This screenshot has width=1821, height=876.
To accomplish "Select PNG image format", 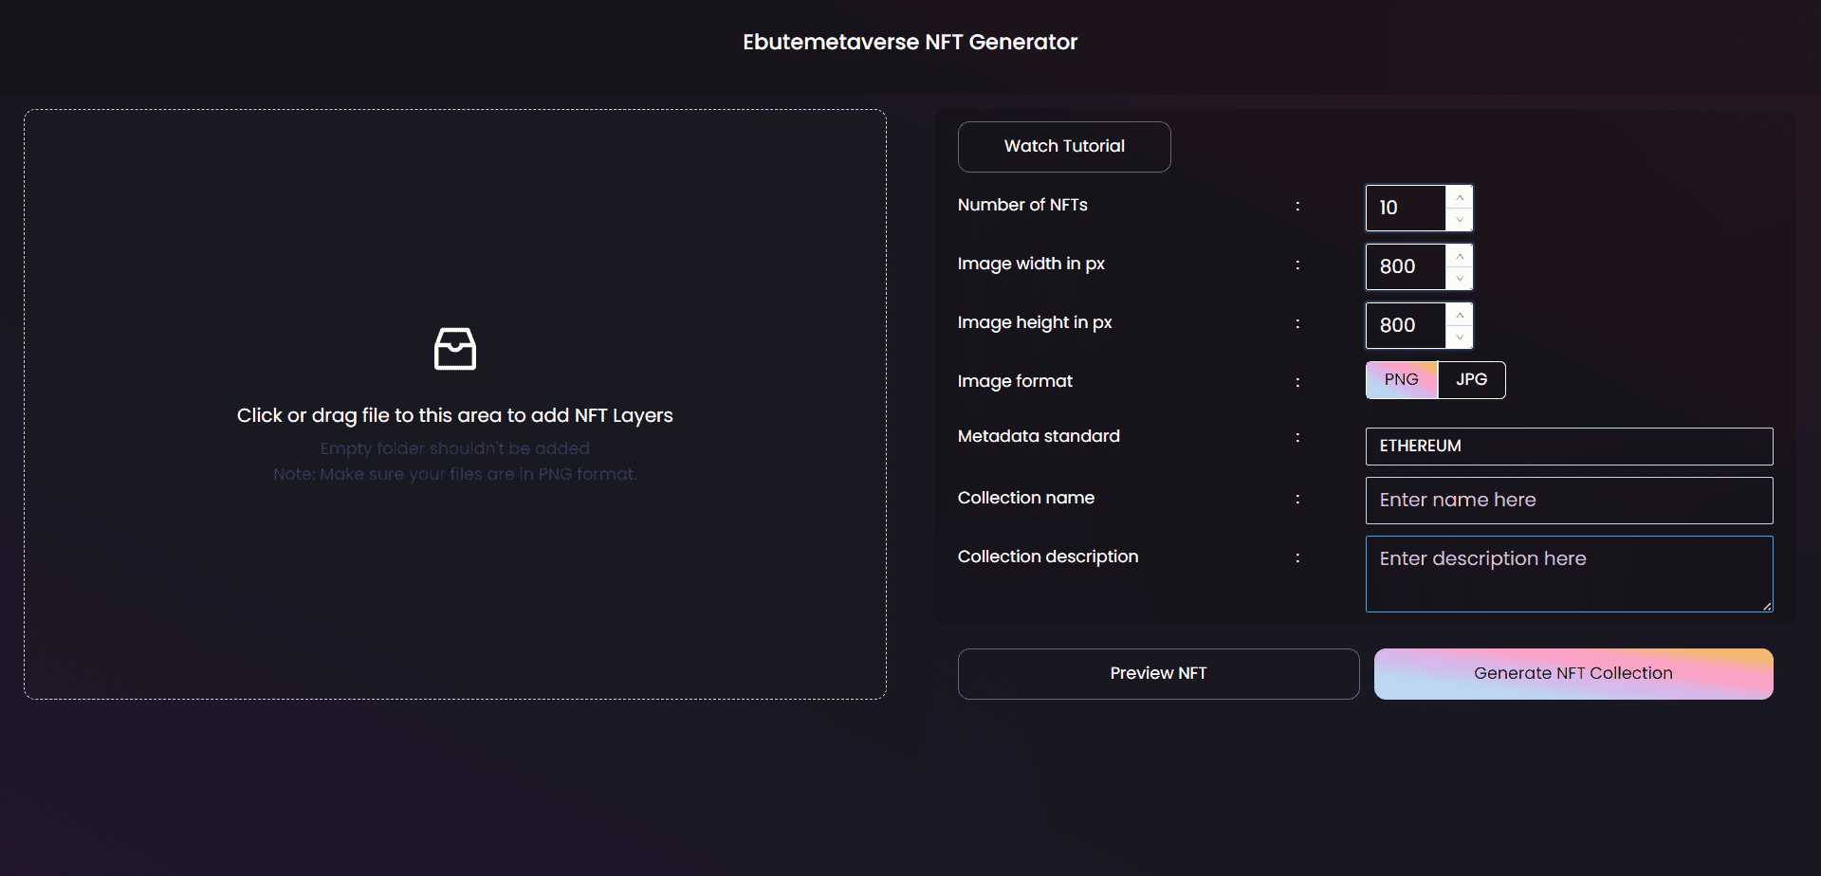I will 1401,379.
